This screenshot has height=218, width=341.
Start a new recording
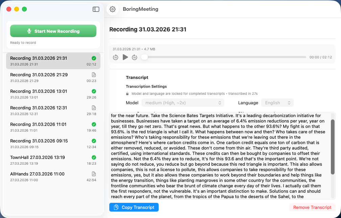coord(53,31)
